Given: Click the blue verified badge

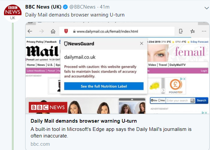Looking at the screenshot, I should click(65, 7).
